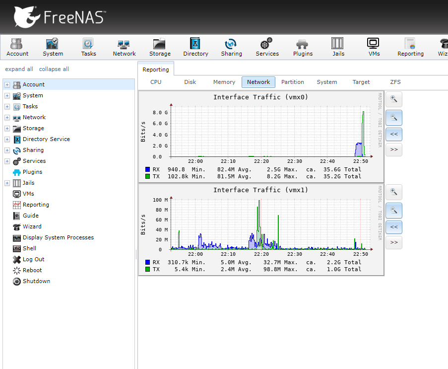Open the Plugins toolbar icon
448x369 pixels.
pyautogui.click(x=303, y=47)
